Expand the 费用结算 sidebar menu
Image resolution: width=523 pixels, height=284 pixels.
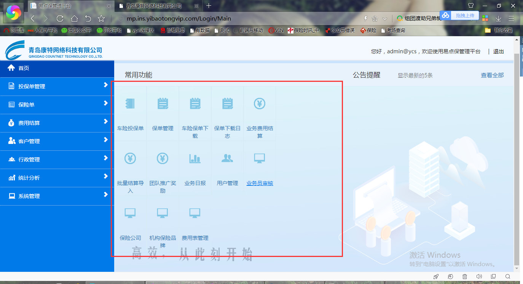(57, 123)
